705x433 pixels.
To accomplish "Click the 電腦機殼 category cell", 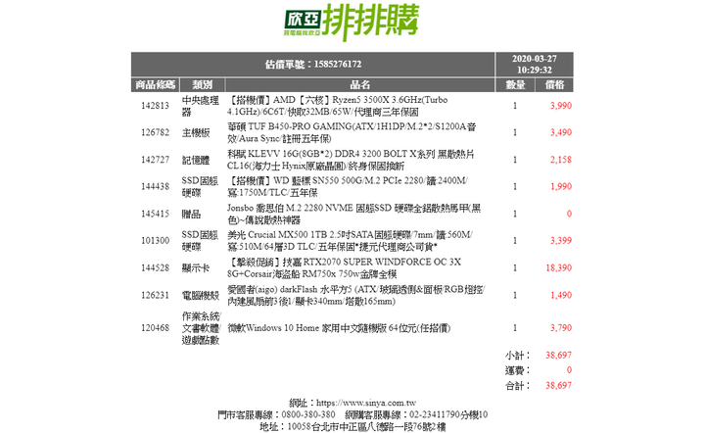I will tap(201, 296).
